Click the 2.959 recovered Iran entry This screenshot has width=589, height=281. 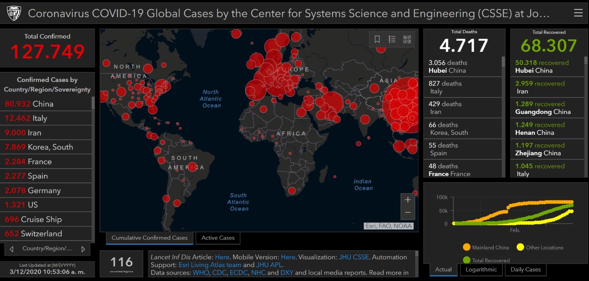point(547,87)
